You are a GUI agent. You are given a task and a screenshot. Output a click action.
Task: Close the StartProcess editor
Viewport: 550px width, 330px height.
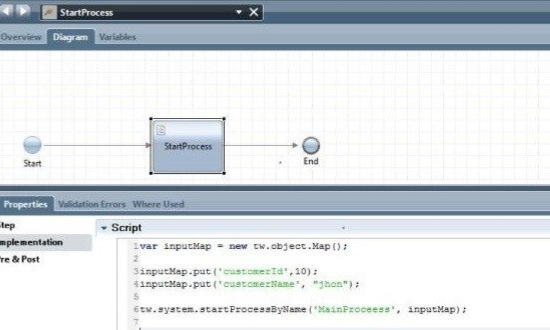pos(253,12)
